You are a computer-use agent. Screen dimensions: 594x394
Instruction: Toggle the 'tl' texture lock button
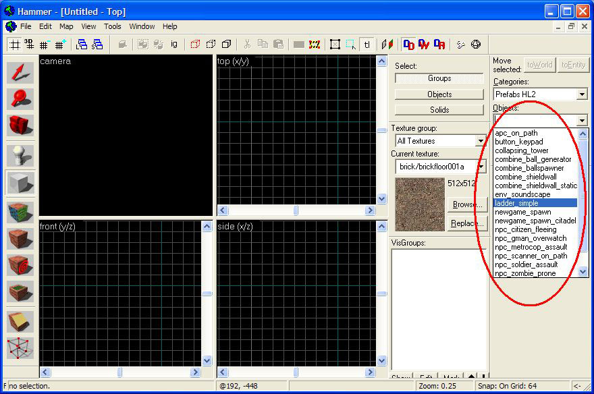367,45
